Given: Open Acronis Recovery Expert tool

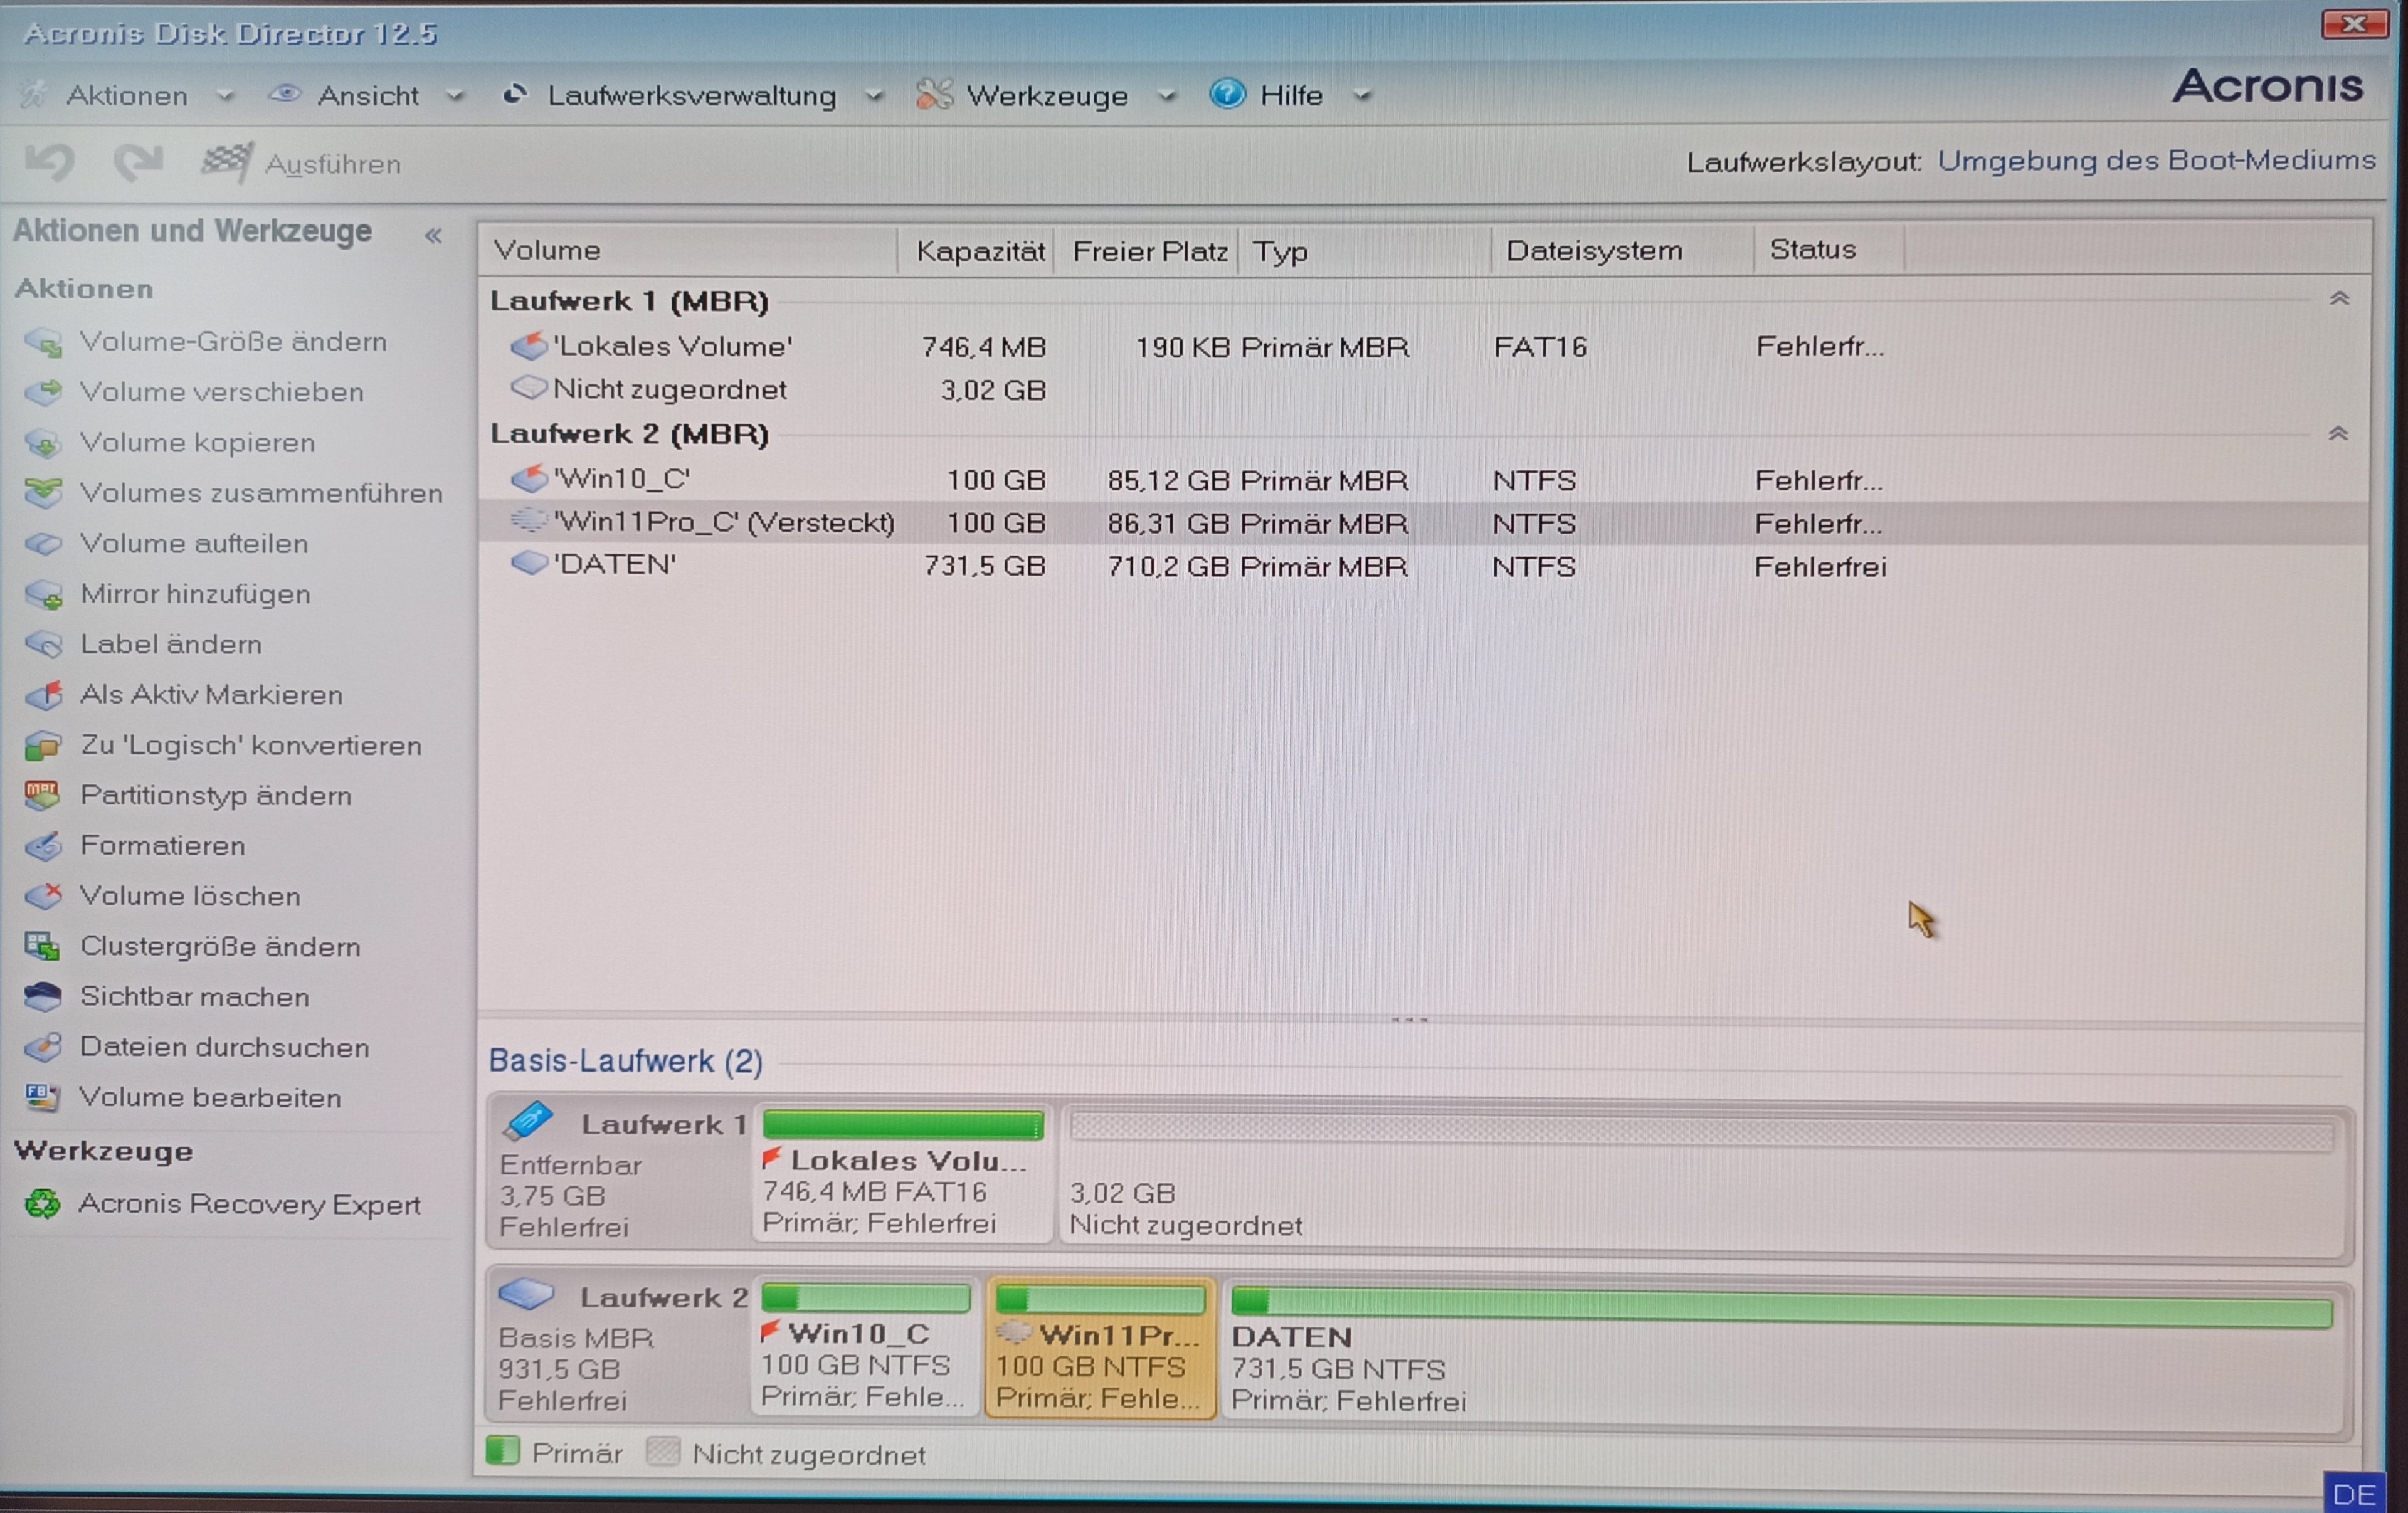Looking at the screenshot, I should click(248, 1204).
